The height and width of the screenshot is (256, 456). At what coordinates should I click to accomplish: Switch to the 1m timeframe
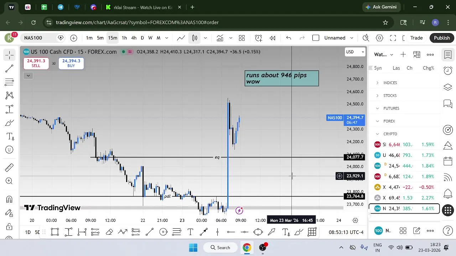89,38
